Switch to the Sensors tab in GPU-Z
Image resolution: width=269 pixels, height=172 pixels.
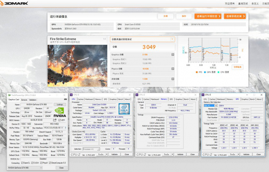[24, 100]
